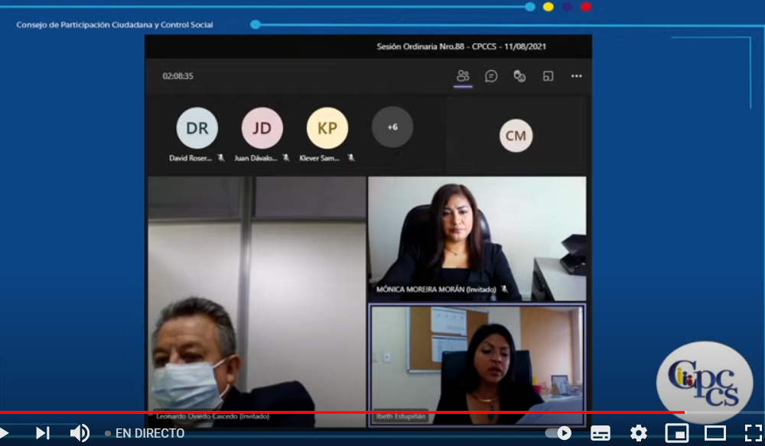
Task: Click the red video progress bar
Action: (342, 412)
